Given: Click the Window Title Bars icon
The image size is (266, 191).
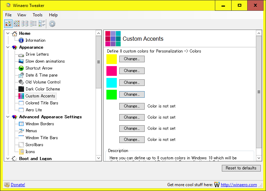Looking at the screenshot, I should tap(21, 138).
